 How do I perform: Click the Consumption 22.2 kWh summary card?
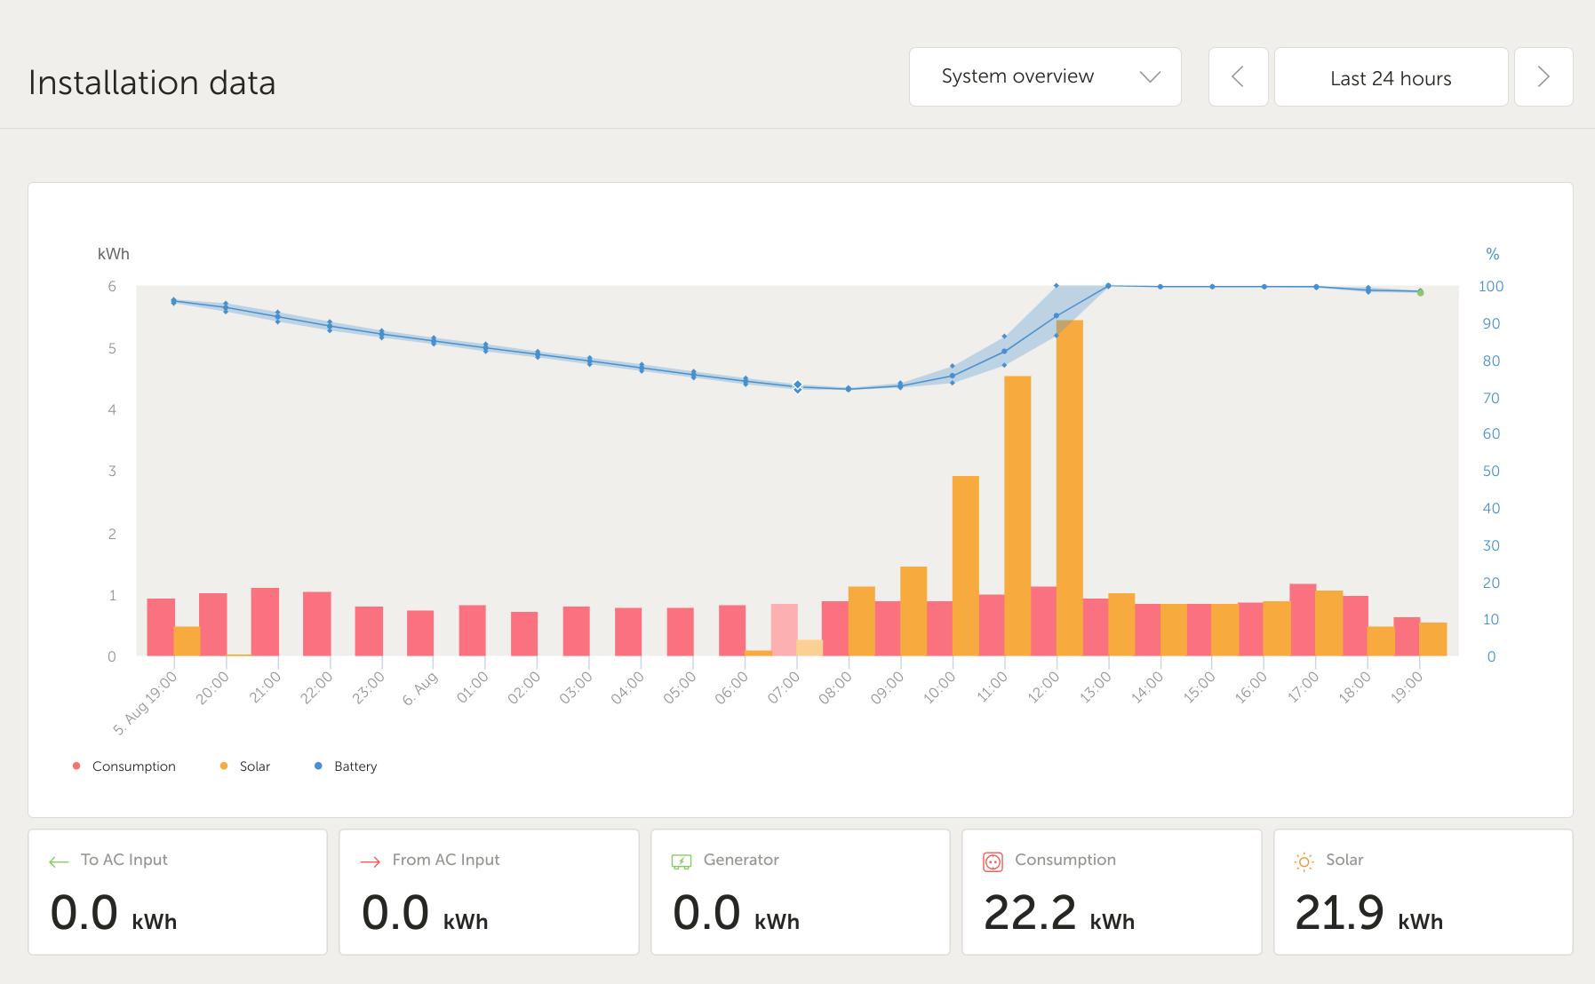pos(1112,893)
